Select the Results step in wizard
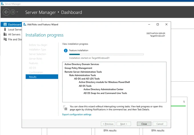This screenshot has height=135, width=194. (42, 77)
